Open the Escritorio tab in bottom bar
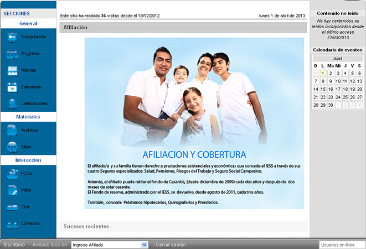The image size is (366, 249). pyautogui.click(x=14, y=244)
